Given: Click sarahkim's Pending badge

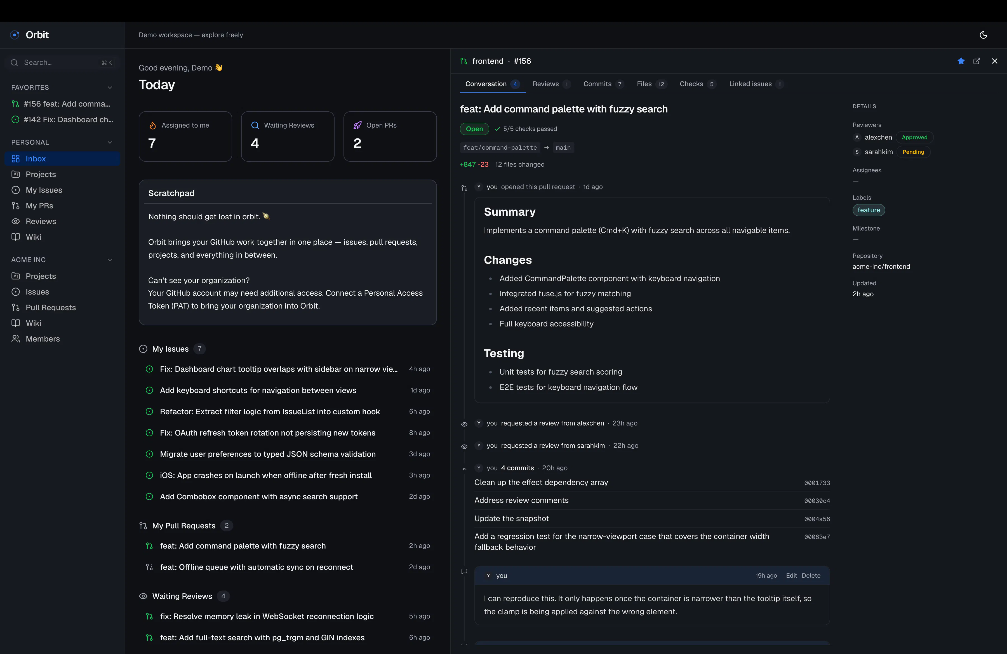Looking at the screenshot, I should pyautogui.click(x=913, y=152).
